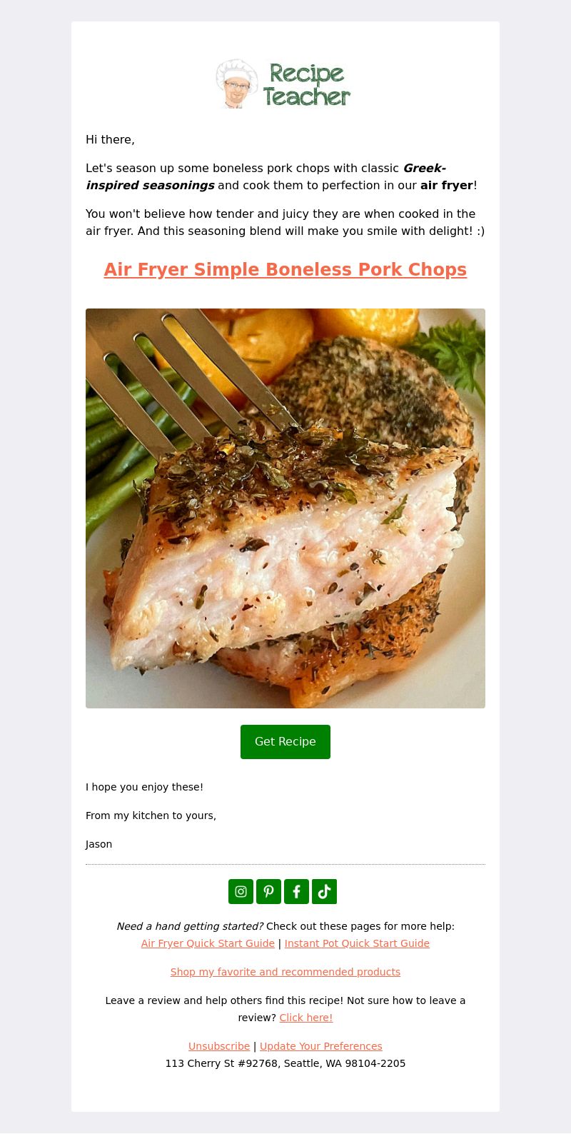
Task: Open the Instant Pot Quick Start Guide link
Action: pos(357,943)
